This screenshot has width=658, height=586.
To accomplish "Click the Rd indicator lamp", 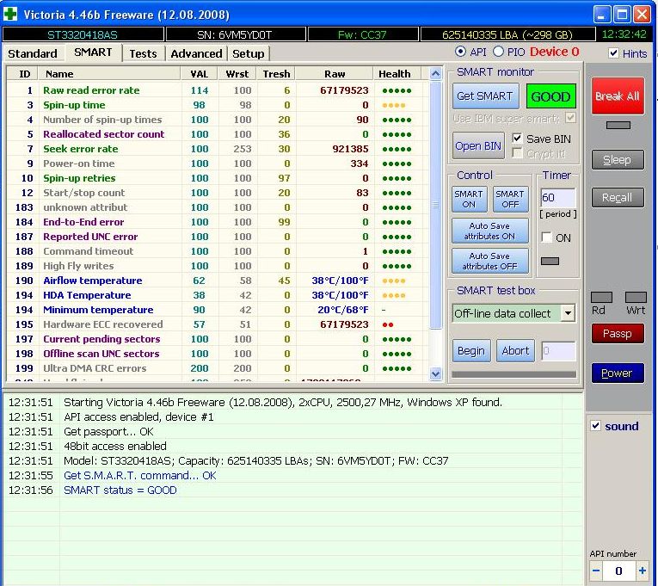I will (601, 297).
